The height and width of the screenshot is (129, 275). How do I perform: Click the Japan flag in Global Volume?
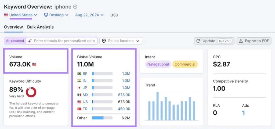click(79, 88)
